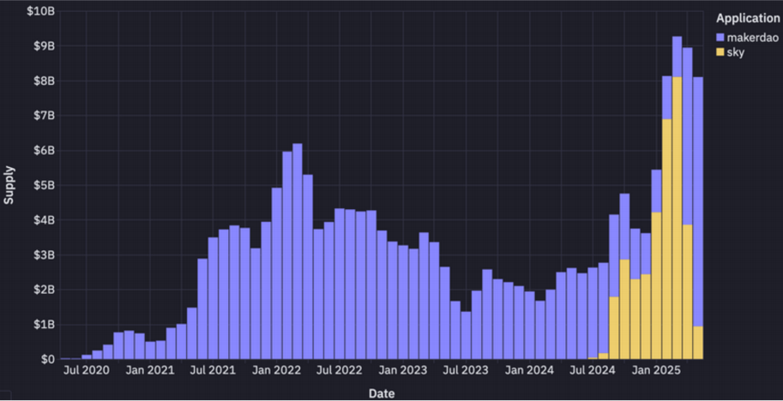Click the Jul 2022 x-axis label

coord(340,370)
